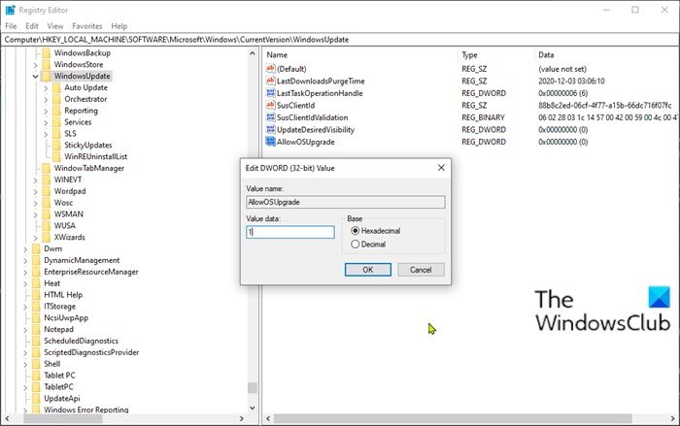Click the Value data input field

point(290,232)
